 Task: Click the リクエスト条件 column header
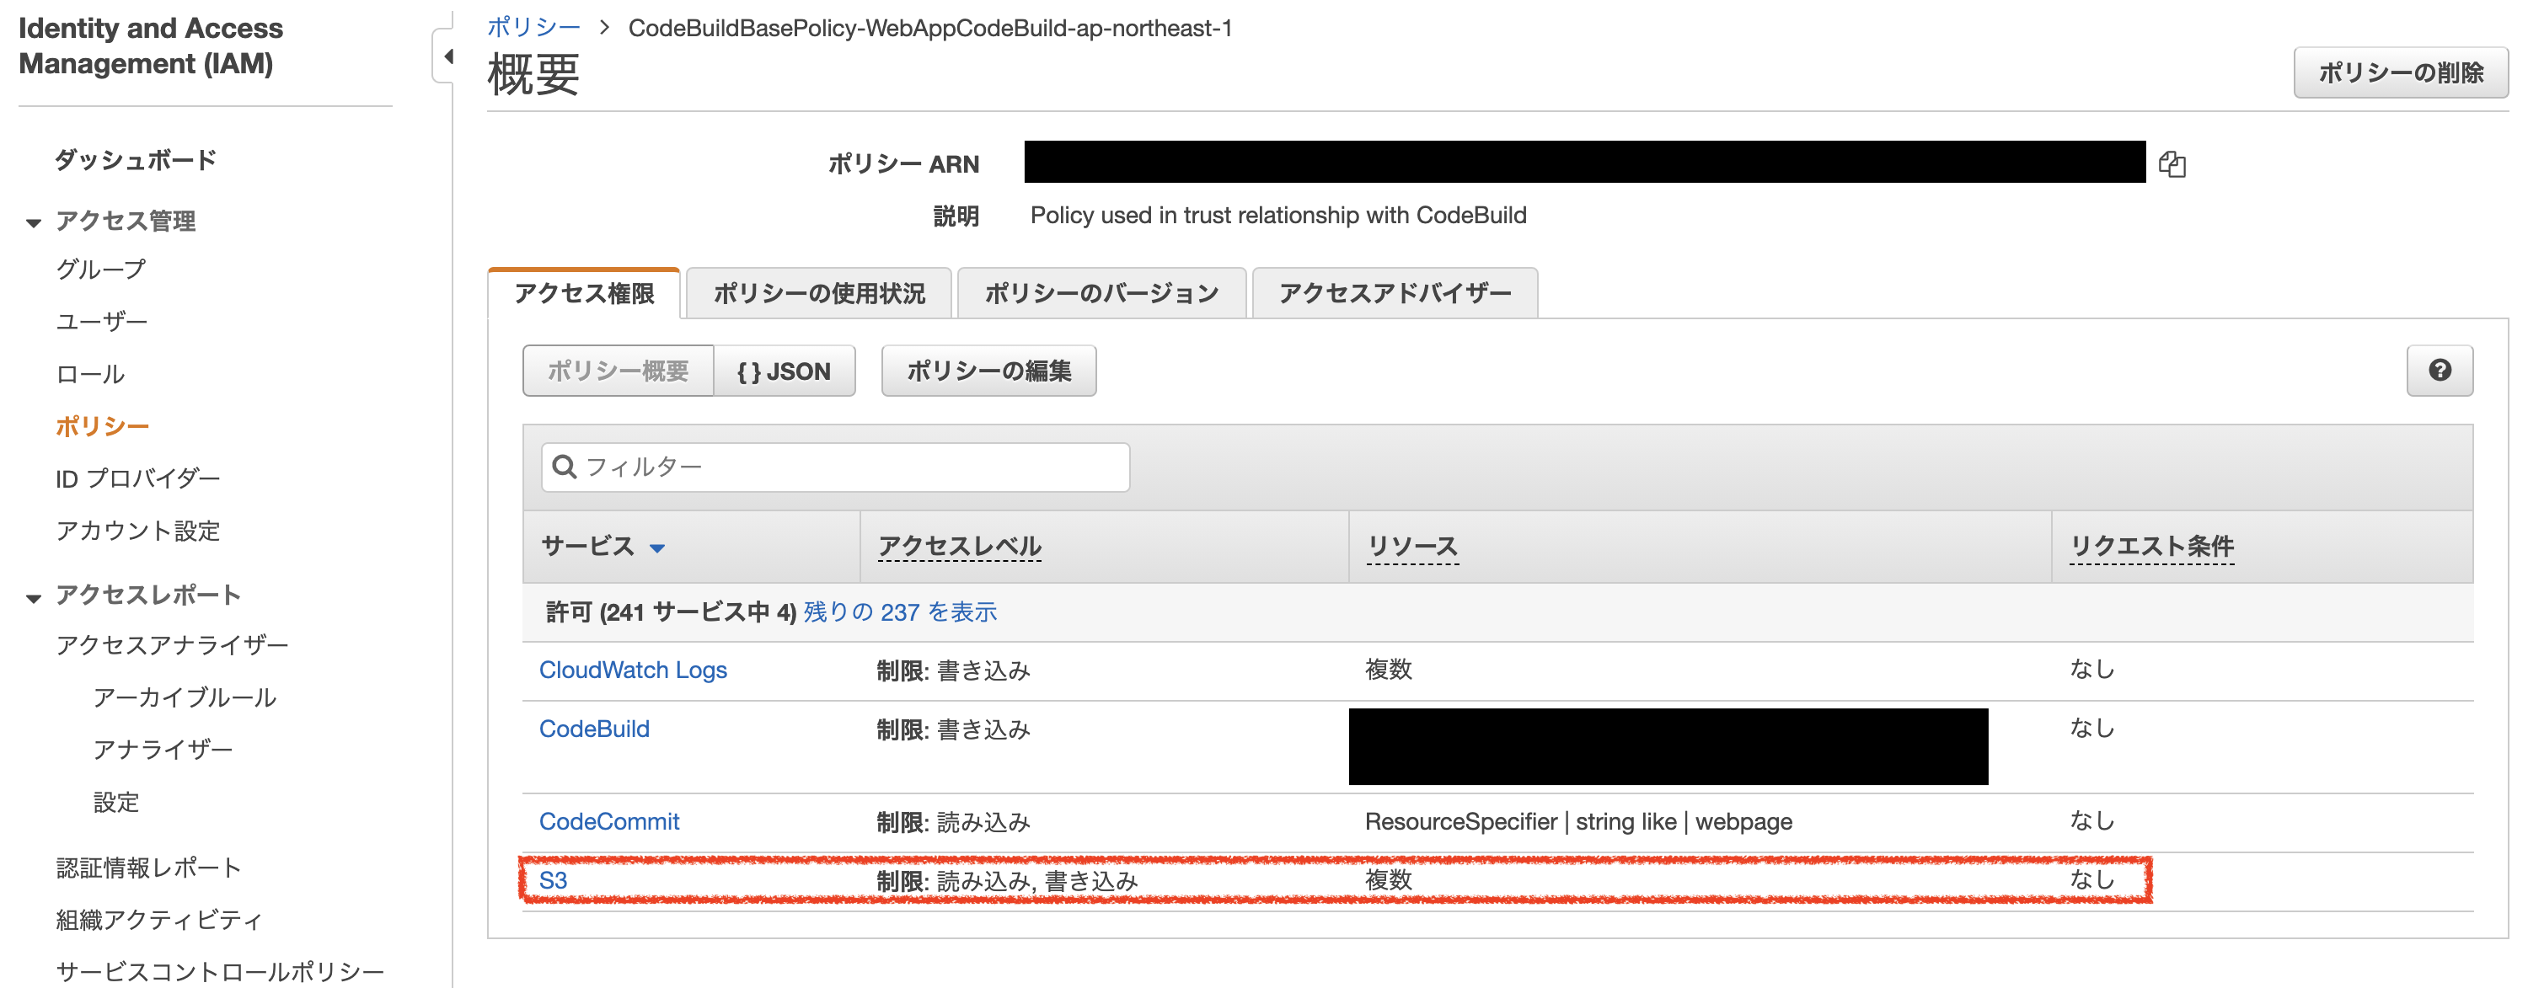pyautogui.click(x=2151, y=547)
